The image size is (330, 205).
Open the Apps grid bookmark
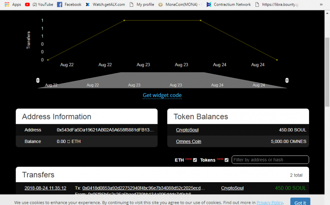[12, 4]
